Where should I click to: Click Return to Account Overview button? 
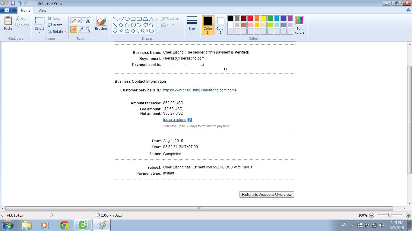pyautogui.click(x=267, y=195)
